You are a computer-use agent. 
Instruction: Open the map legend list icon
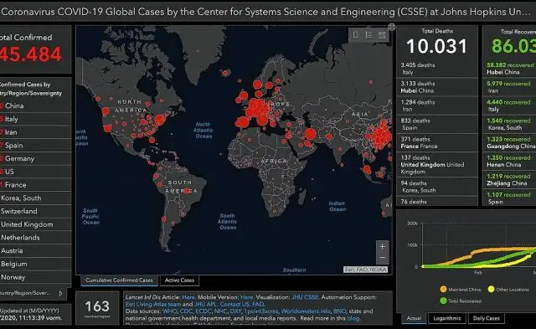[368, 35]
